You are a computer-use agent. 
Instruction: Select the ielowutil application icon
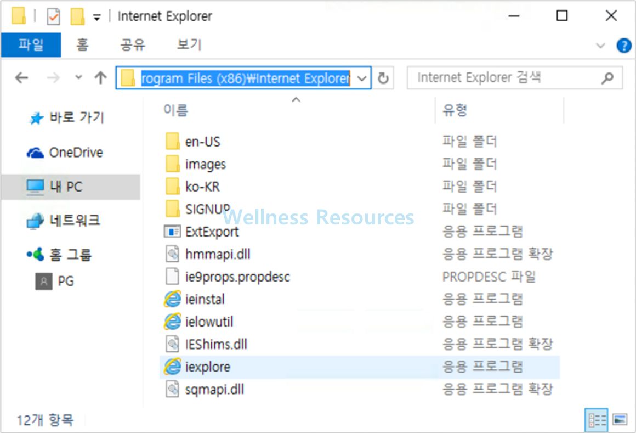172,322
